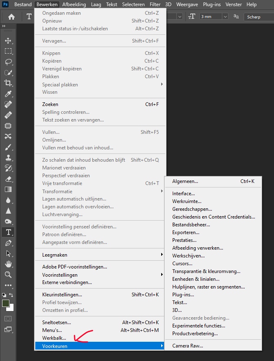
Task: Open Interface preferences
Action: point(213,193)
